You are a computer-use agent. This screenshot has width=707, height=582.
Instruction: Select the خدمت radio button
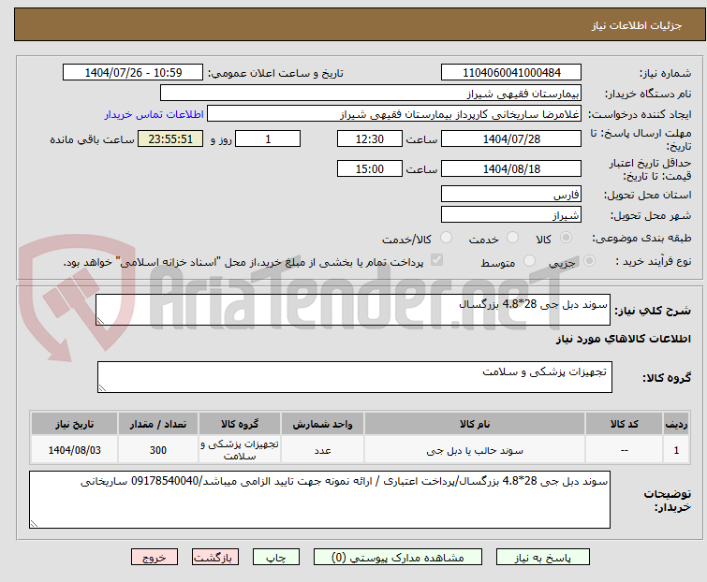tap(512, 238)
